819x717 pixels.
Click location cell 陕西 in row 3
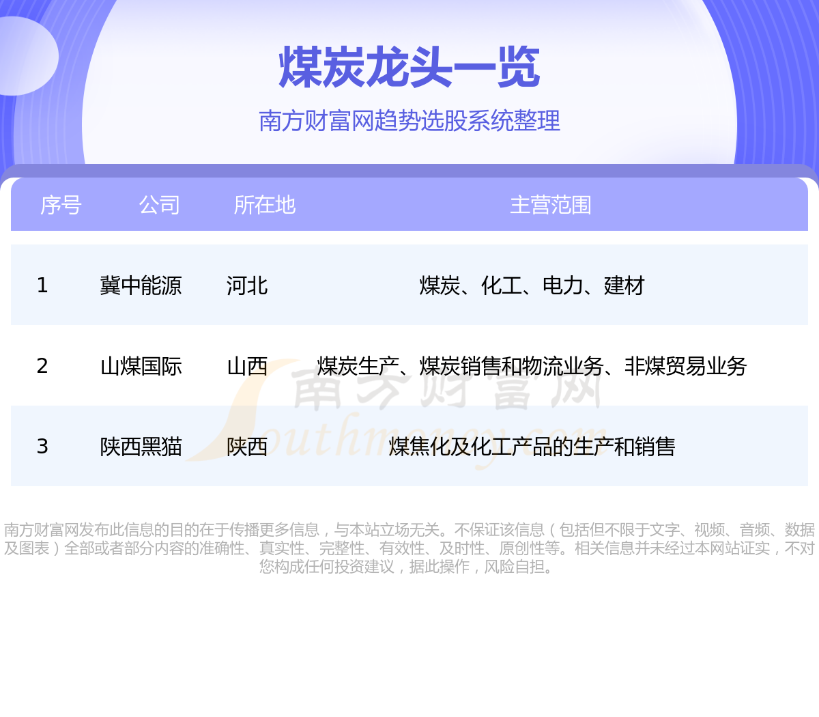coord(247,447)
